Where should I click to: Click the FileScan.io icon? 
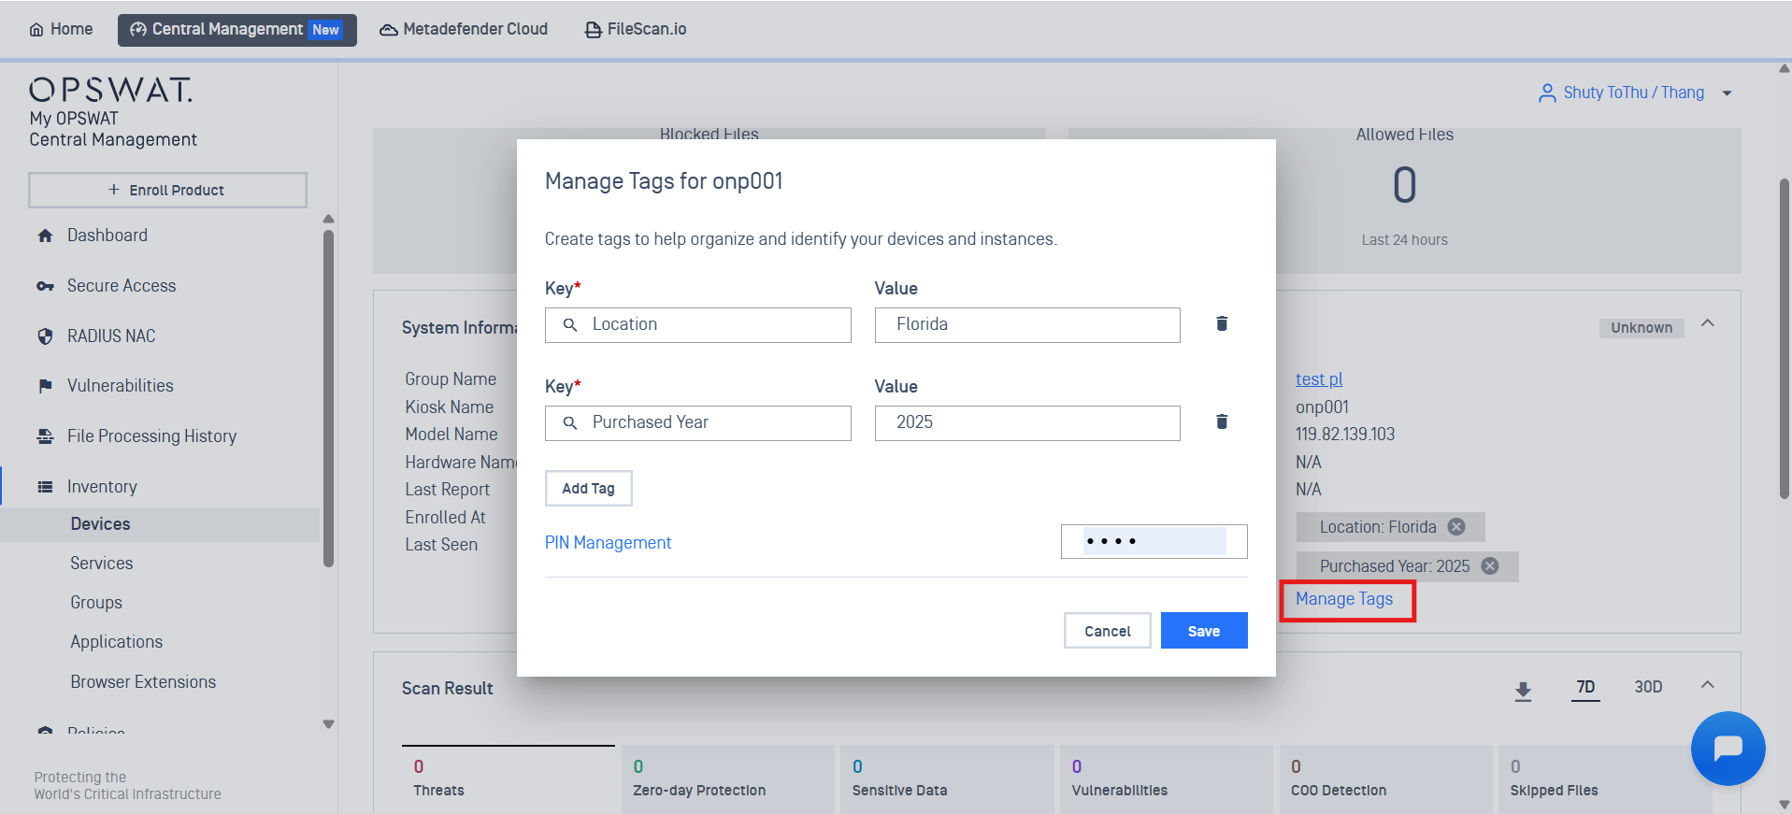pyautogui.click(x=593, y=30)
